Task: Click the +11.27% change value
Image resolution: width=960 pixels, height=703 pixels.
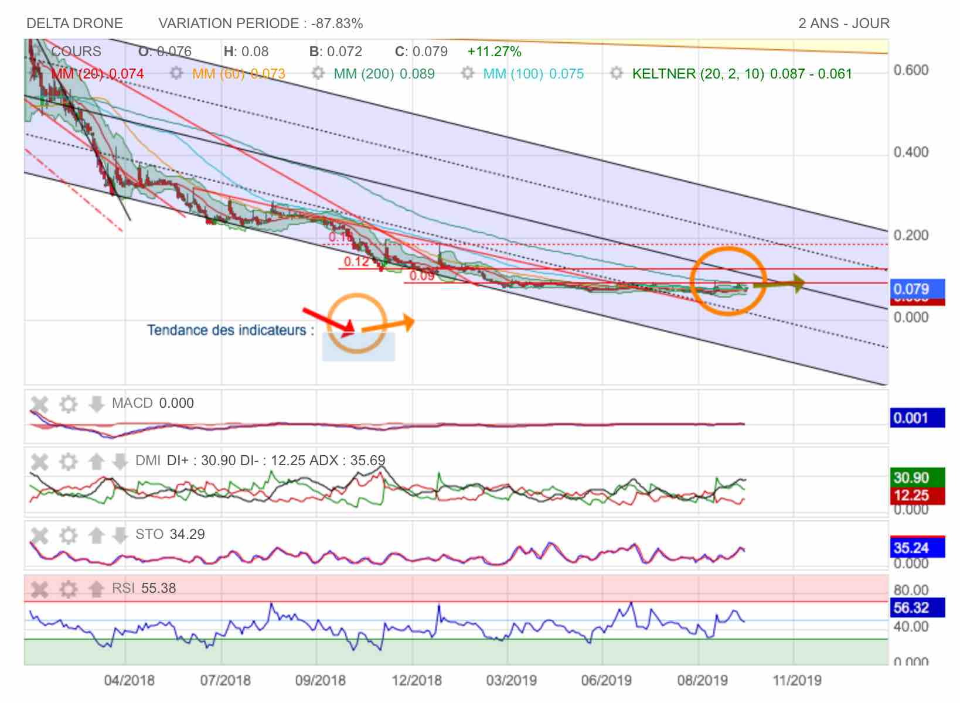Action: (494, 52)
